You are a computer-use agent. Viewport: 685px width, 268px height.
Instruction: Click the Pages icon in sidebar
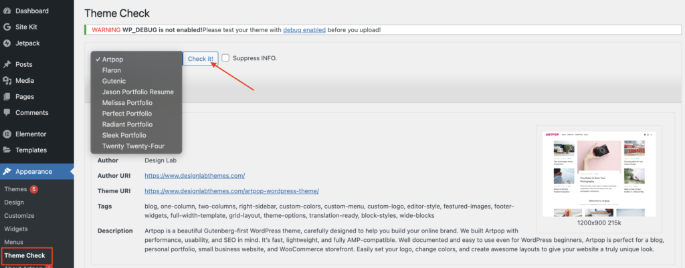pyautogui.click(x=7, y=97)
